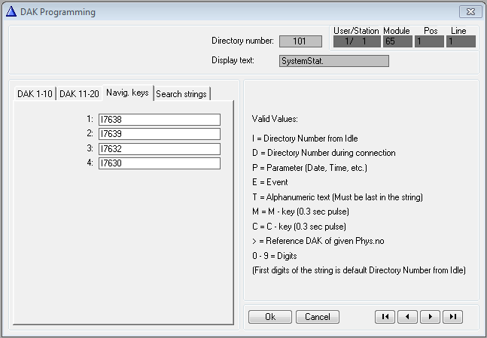Click the Directory number field showing 101
Viewport: 487px width, 338px height.
(300, 41)
